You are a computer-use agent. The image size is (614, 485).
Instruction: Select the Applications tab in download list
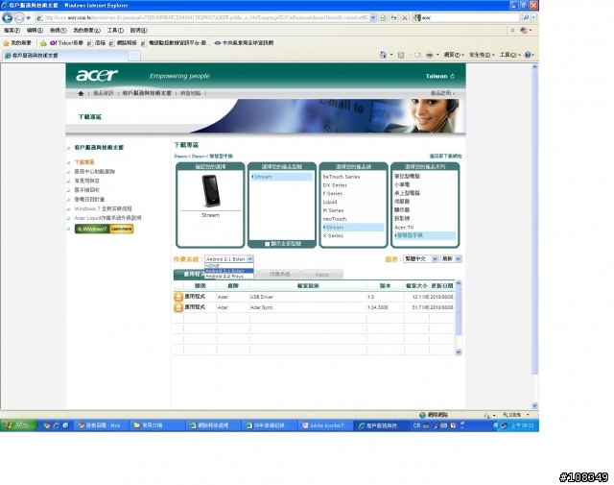pyautogui.click(x=190, y=274)
